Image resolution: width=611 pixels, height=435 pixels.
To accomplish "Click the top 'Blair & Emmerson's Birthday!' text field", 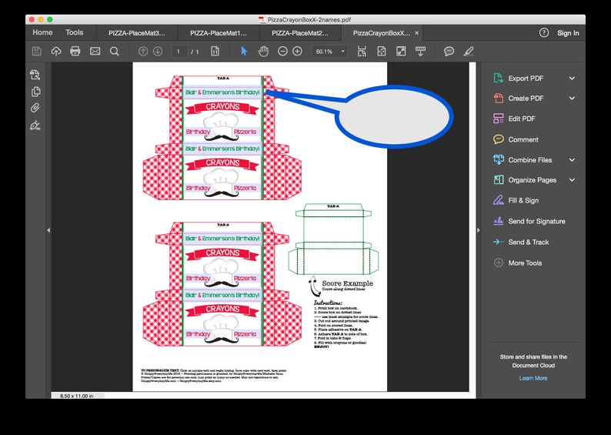I will point(222,92).
